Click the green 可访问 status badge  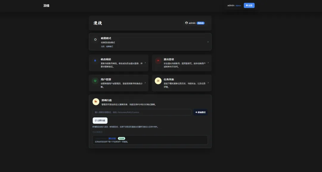pyautogui.click(x=122, y=139)
